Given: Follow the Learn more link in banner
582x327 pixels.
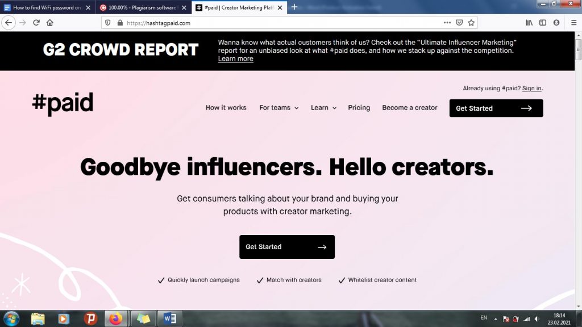Looking at the screenshot, I should point(236,58).
